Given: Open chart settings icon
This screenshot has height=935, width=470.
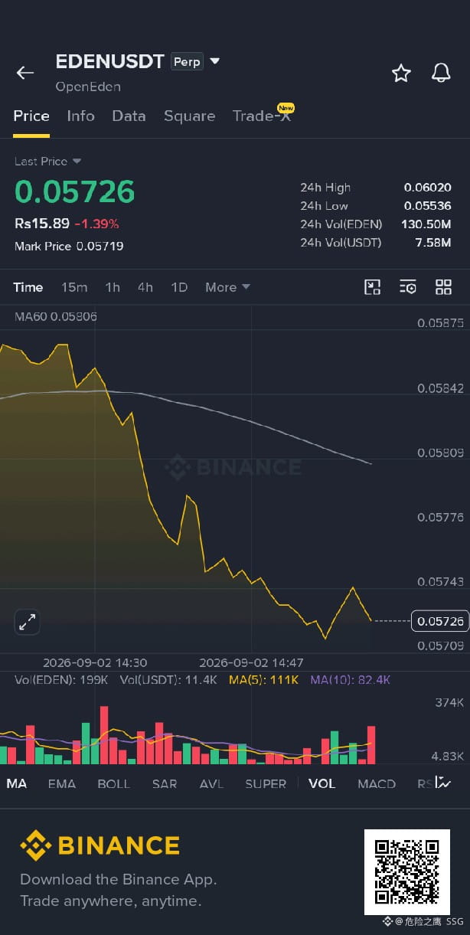Looking at the screenshot, I should pyautogui.click(x=408, y=287).
